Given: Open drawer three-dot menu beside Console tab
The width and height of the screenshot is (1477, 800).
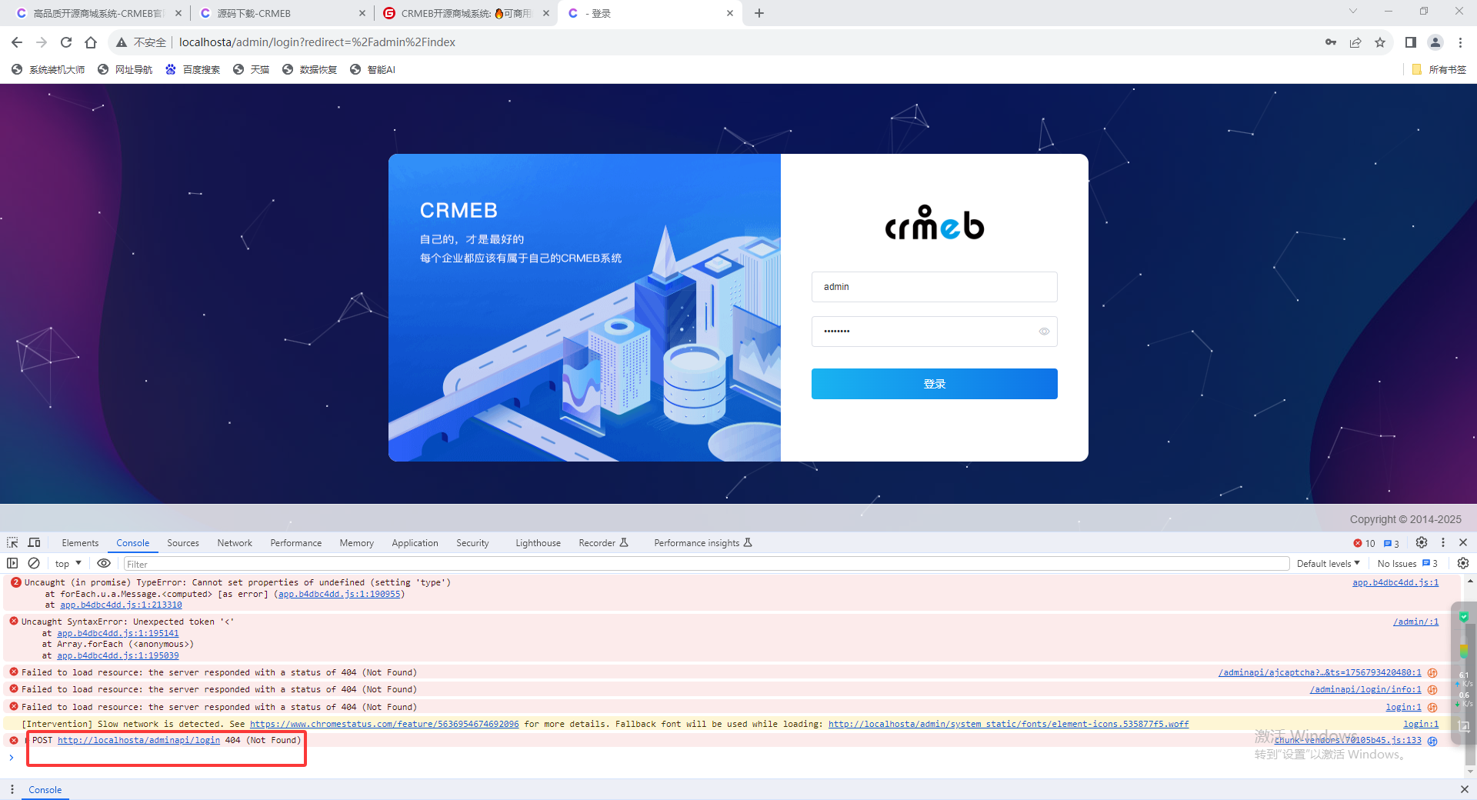Looking at the screenshot, I should [12, 789].
